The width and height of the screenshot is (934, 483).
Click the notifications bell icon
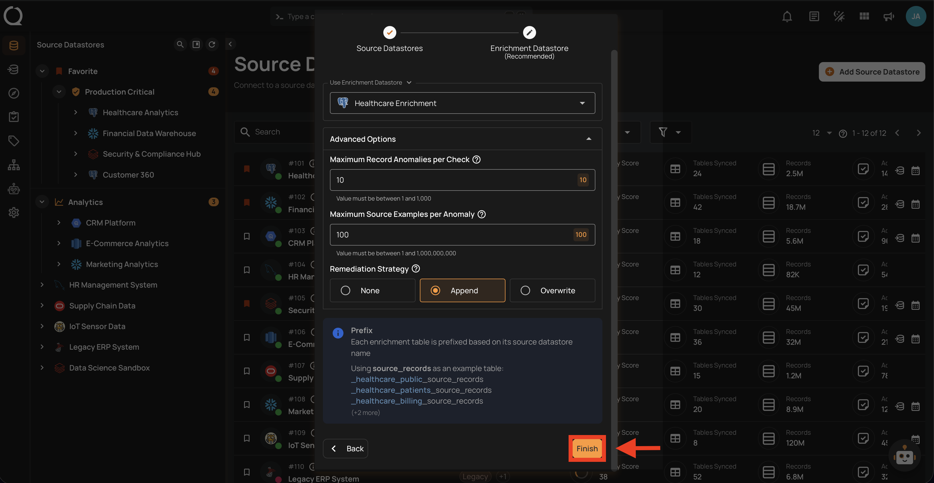coord(787,17)
